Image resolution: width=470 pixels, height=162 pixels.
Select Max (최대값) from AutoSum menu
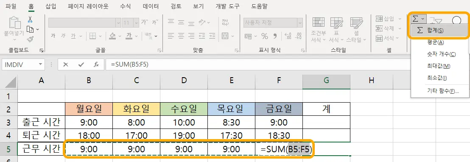(439, 66)
